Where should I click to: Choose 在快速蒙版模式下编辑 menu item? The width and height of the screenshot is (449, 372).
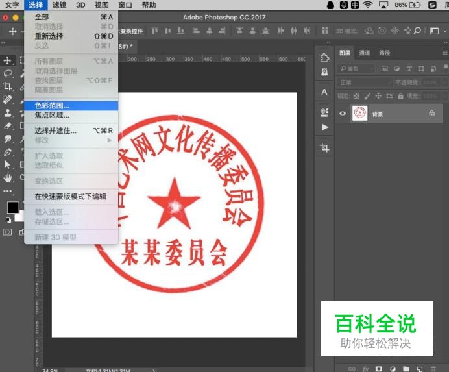coord(71,197)
